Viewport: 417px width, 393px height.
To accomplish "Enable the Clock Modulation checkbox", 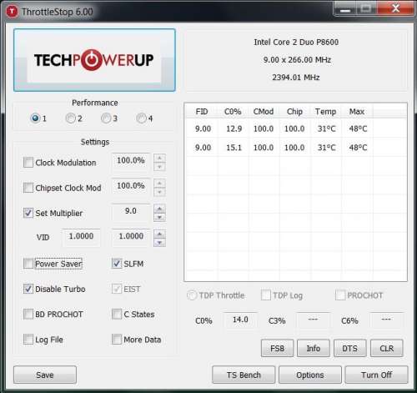I will pyautogui.click(x=28, y=162).
